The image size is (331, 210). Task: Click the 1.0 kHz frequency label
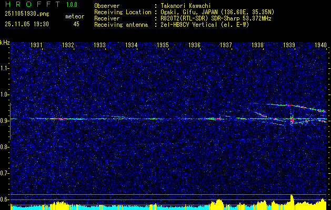[4, 94]
